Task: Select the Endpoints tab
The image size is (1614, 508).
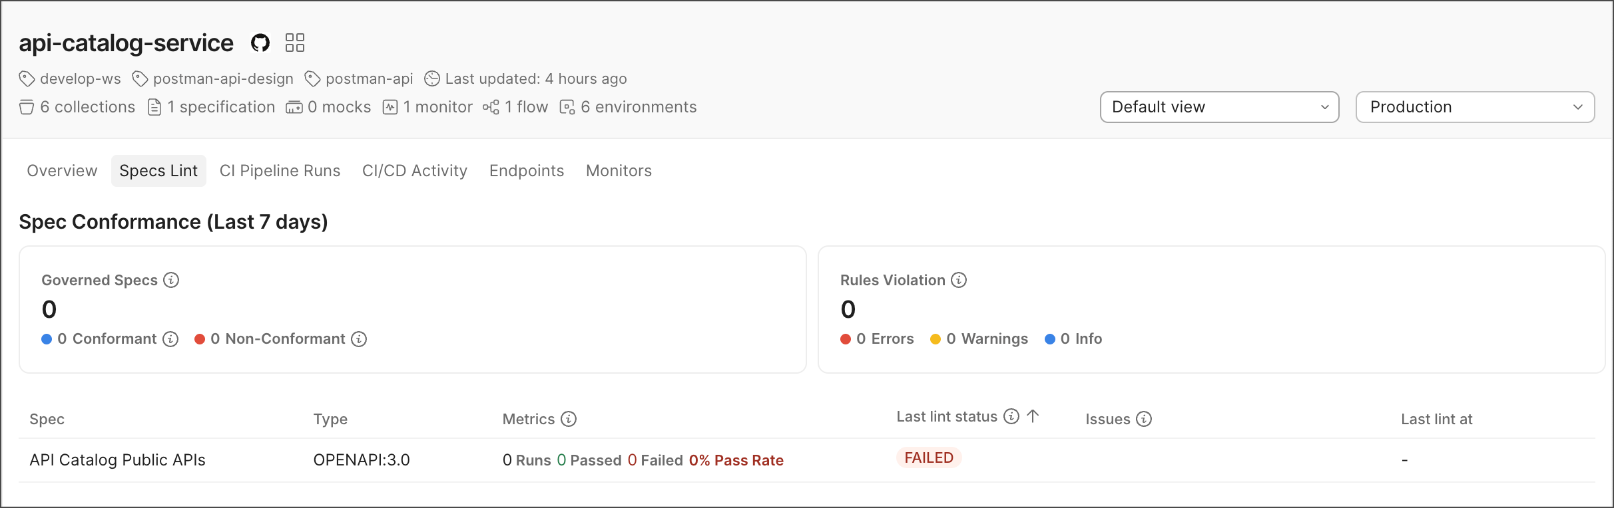Action: pos(526,171)
